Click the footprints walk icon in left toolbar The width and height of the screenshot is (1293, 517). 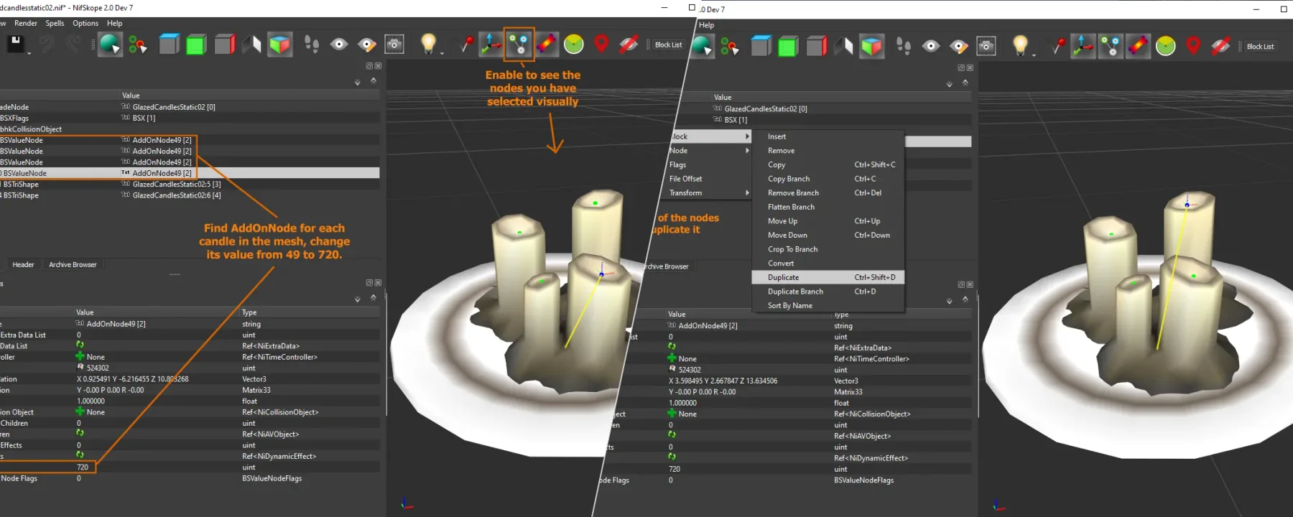[312, 45]
